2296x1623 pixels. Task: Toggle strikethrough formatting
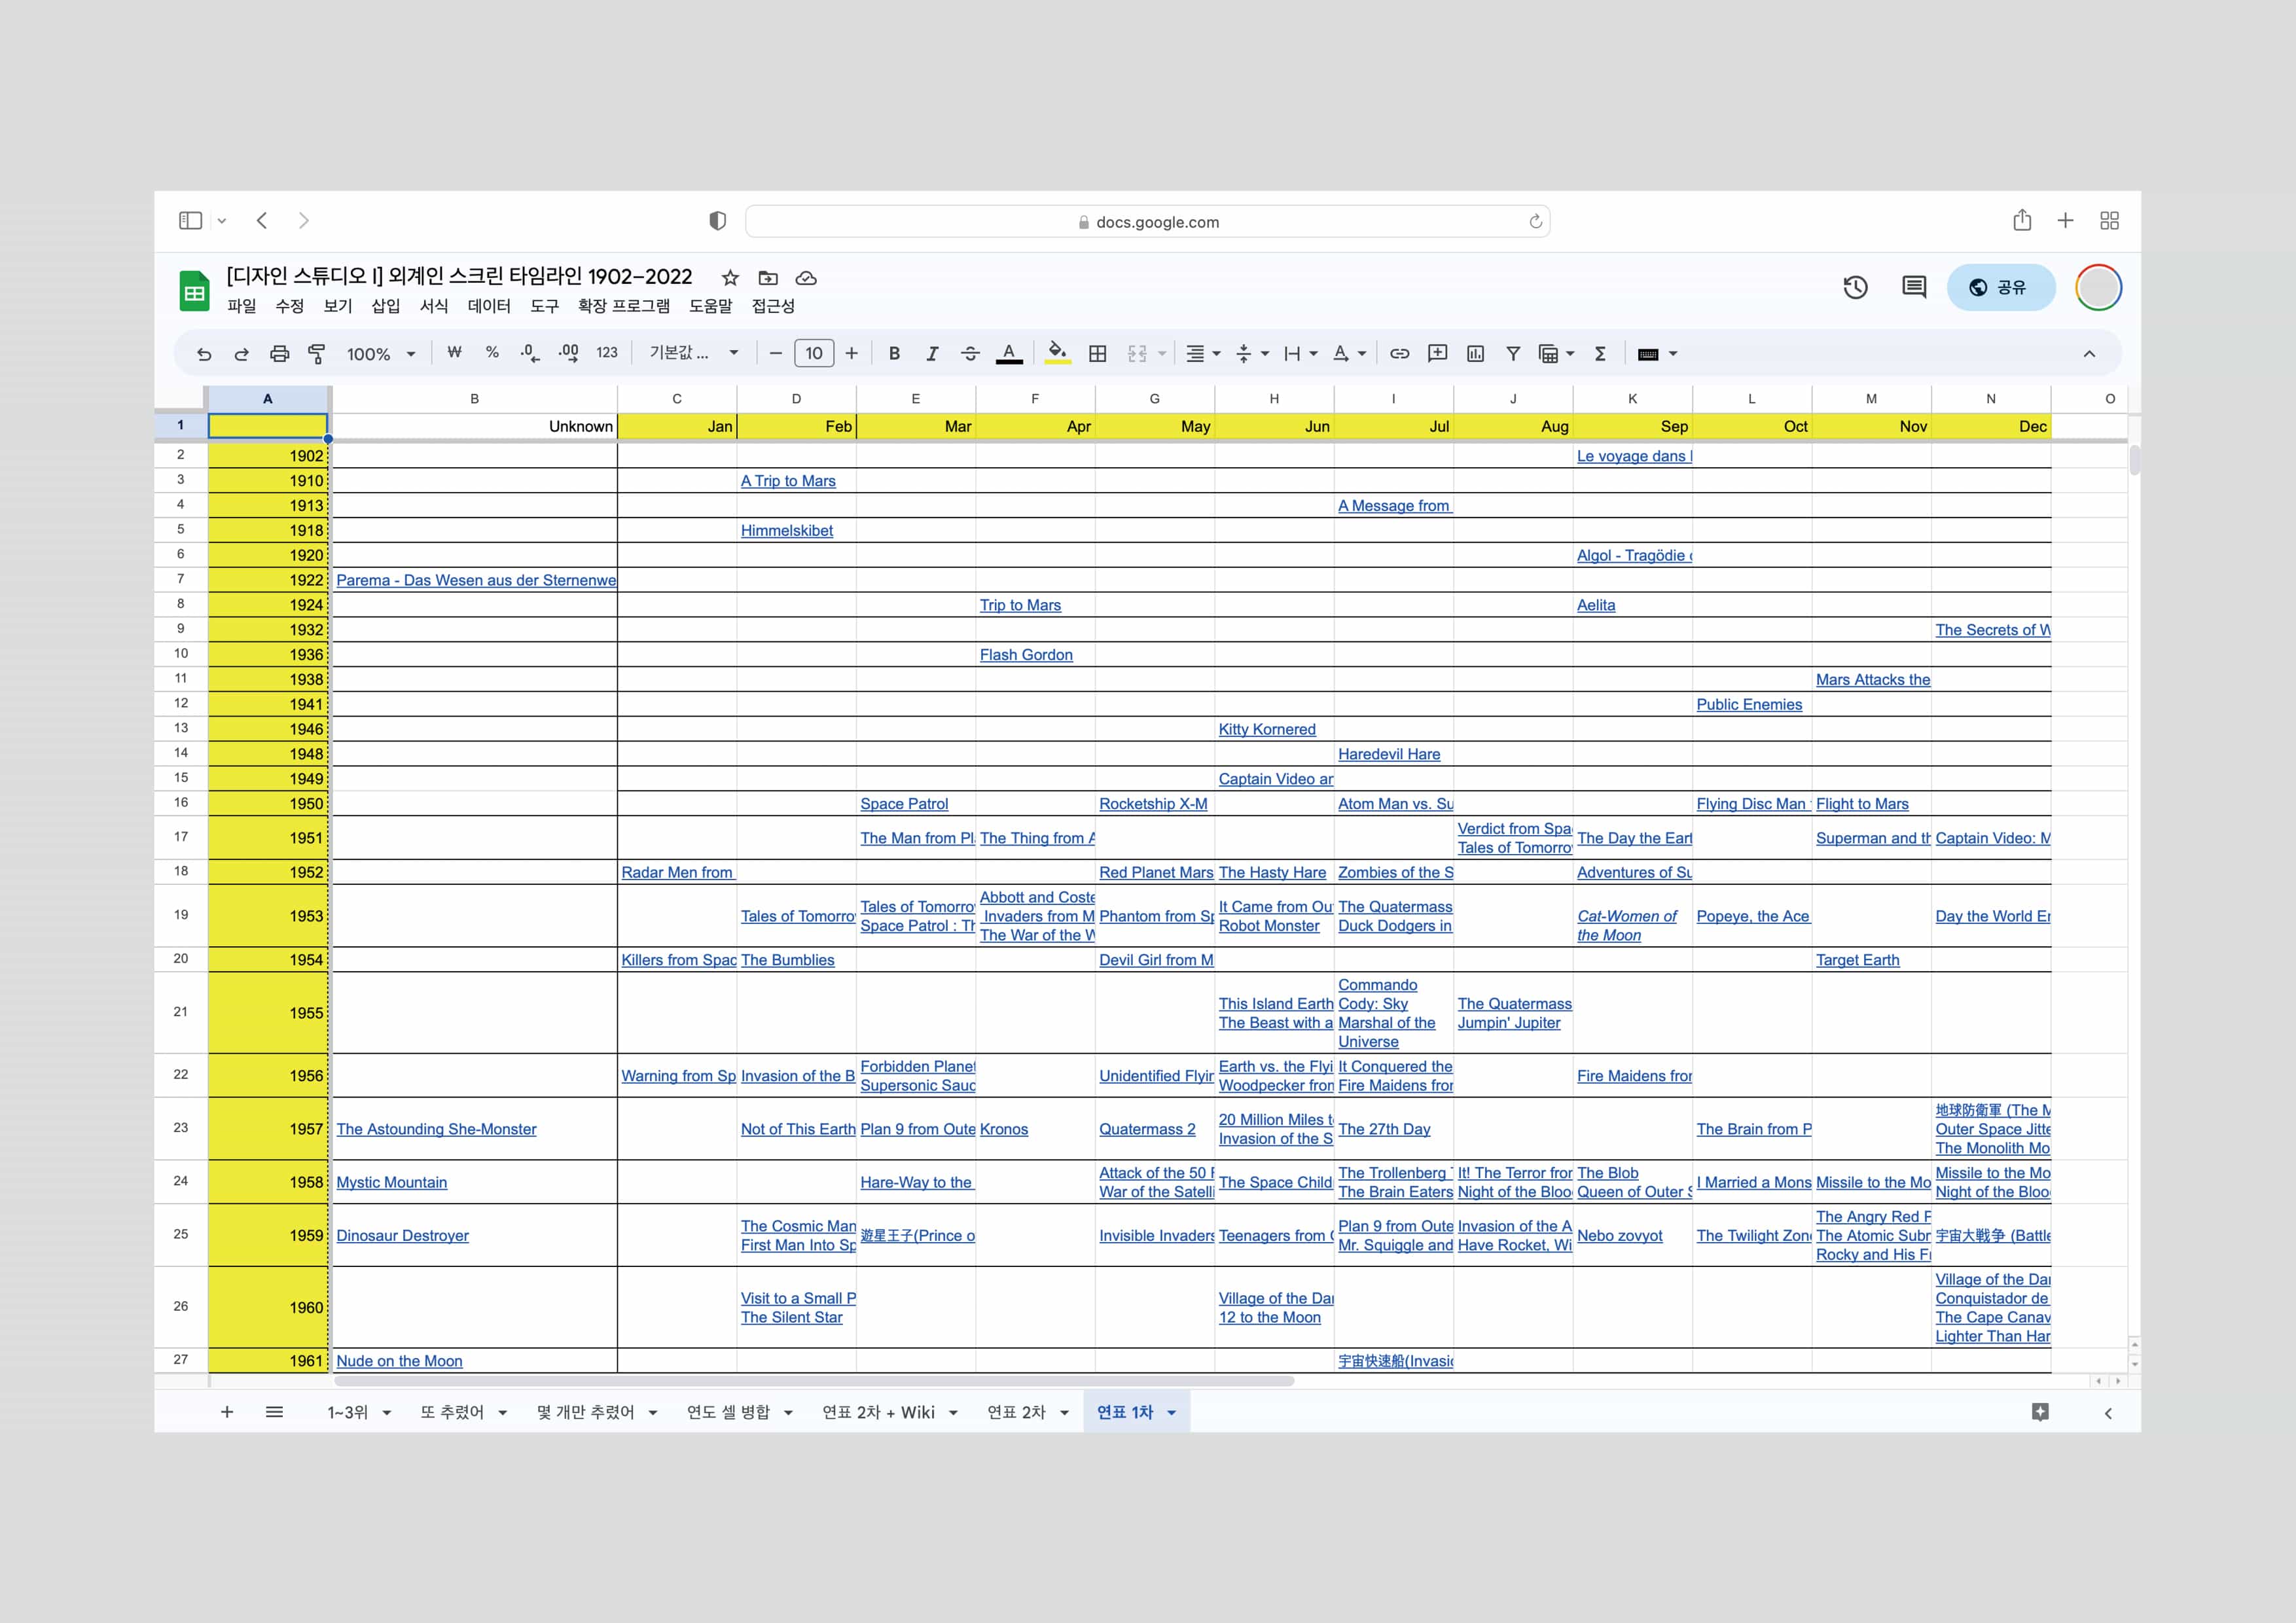pos(969,353)
